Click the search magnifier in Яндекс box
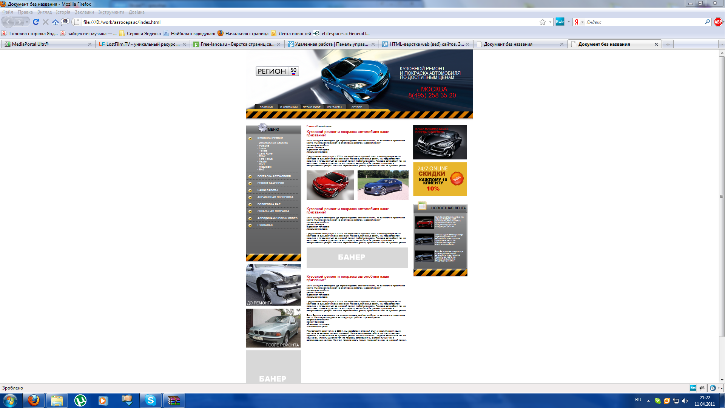This screenshot has height=408, width=725. 707,22
